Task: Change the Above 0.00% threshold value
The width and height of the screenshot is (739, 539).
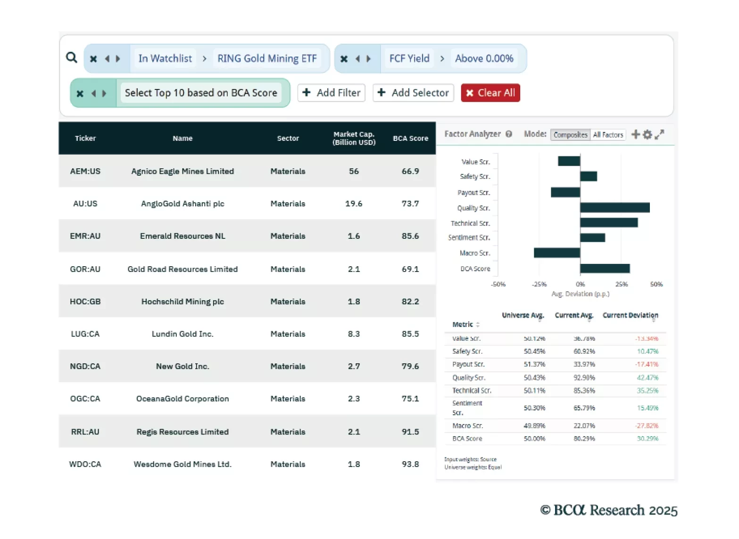Action: click(x=484, y=59)
